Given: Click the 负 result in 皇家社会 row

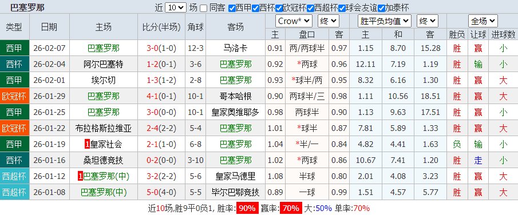Looking at the screenshot, I should click(x=457, y=144).
